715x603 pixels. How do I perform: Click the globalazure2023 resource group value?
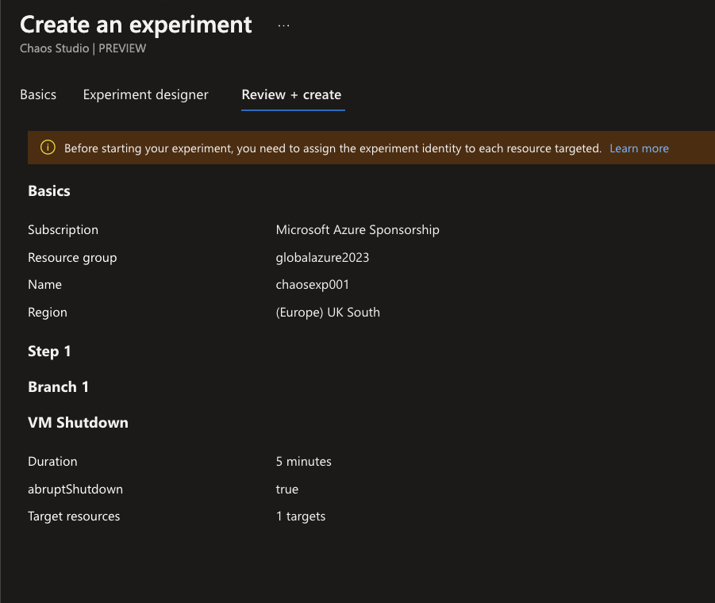(322, 258)
